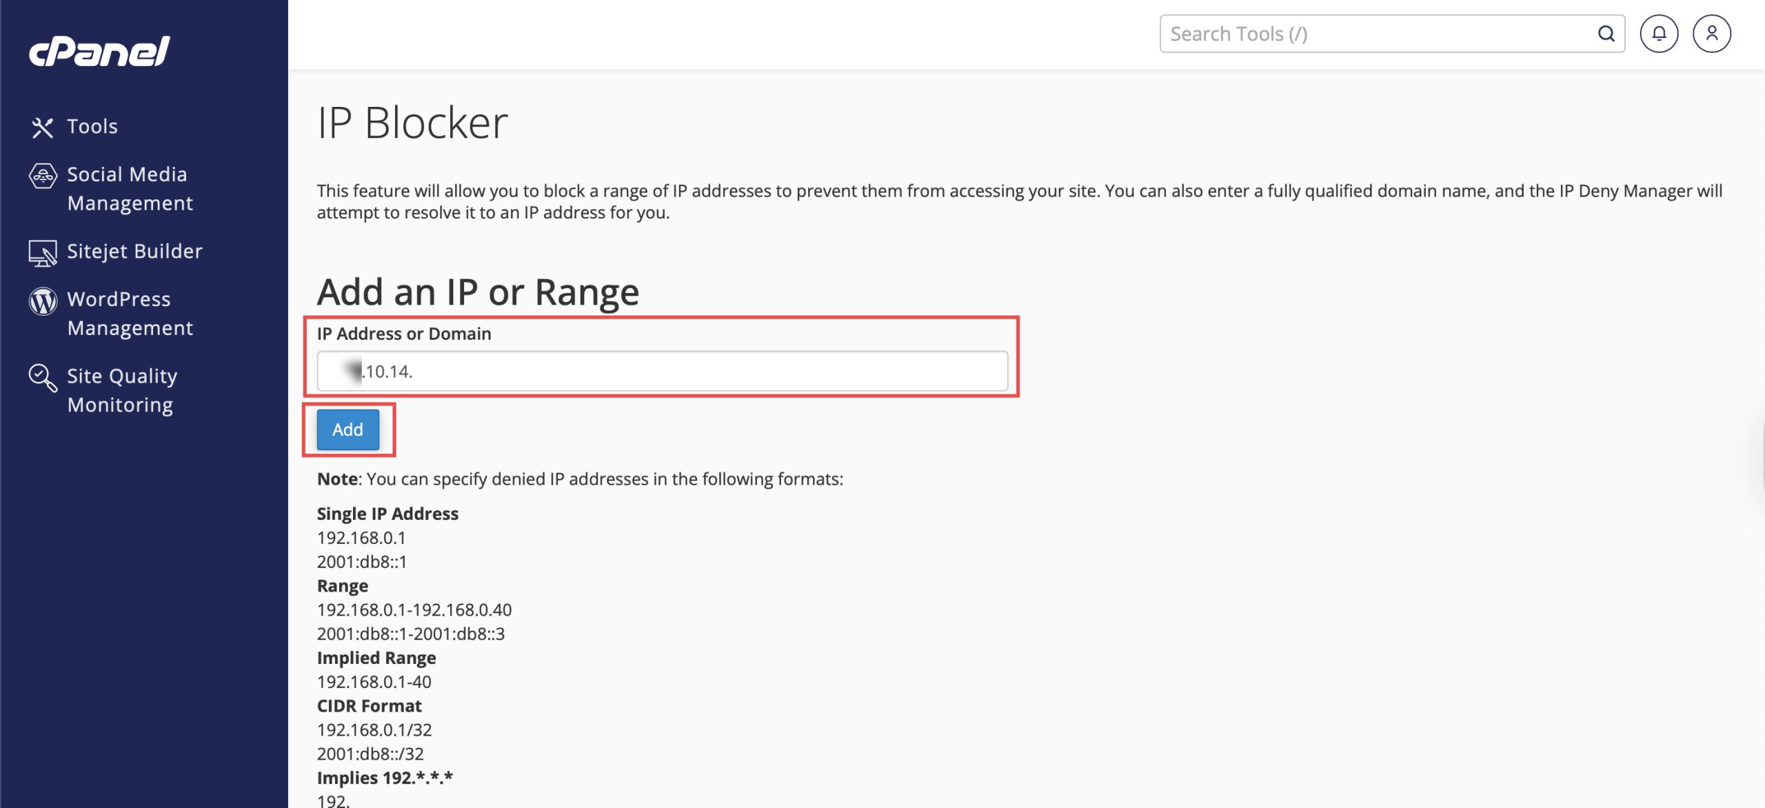Viewport: 1765px width, 808px height.
Task: Click the search magnifier icon
Action: [1606, 34]
